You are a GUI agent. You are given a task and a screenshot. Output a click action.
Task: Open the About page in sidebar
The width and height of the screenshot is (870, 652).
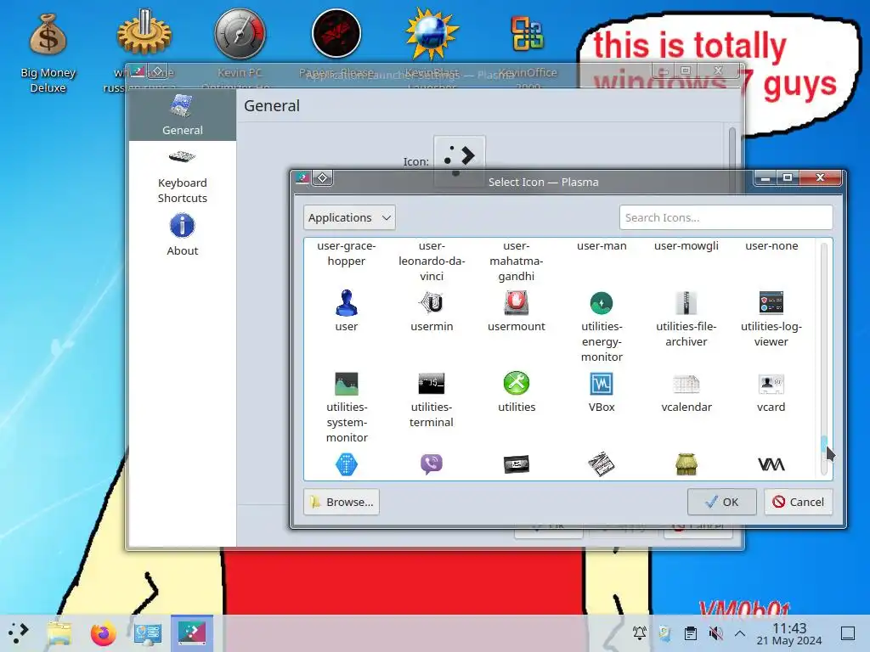pyautogui.click(x=182, y=235)
